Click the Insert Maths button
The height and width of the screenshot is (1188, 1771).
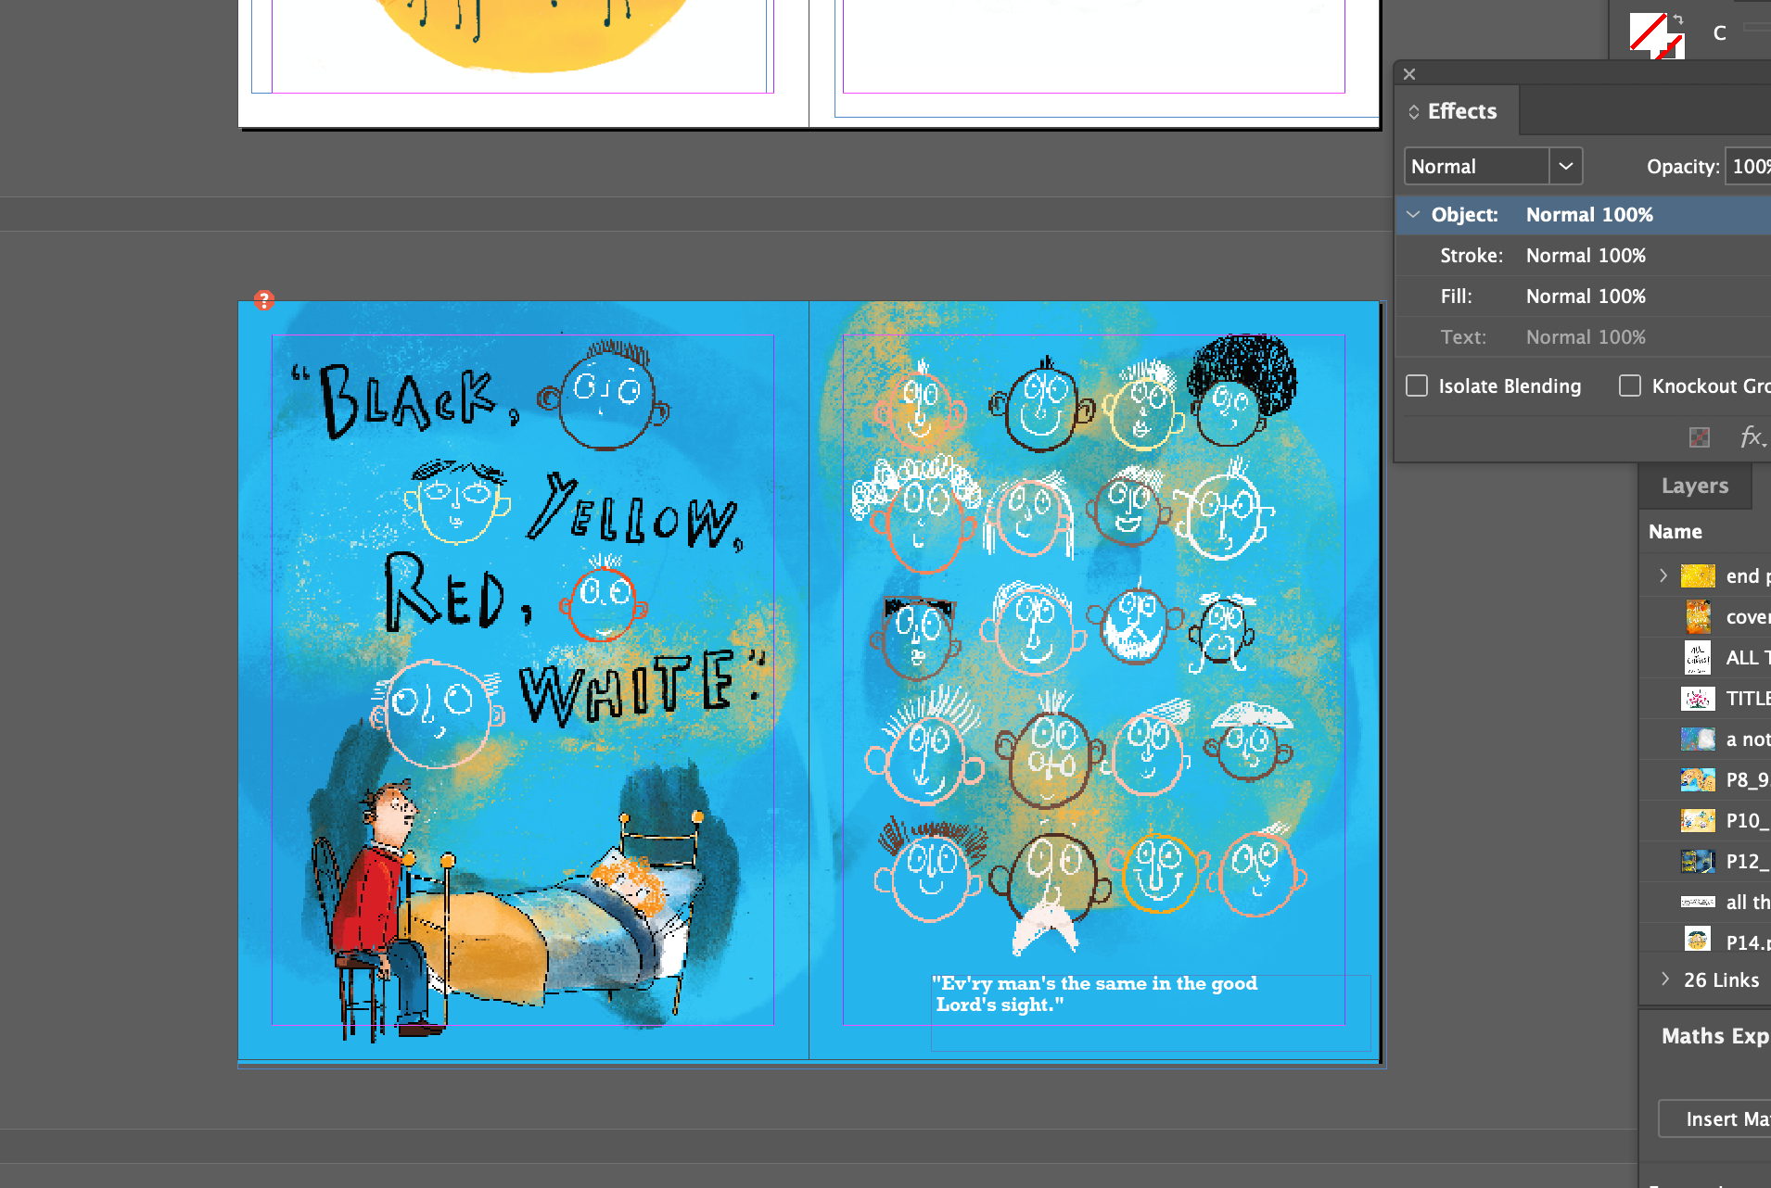[1714, 1118]
